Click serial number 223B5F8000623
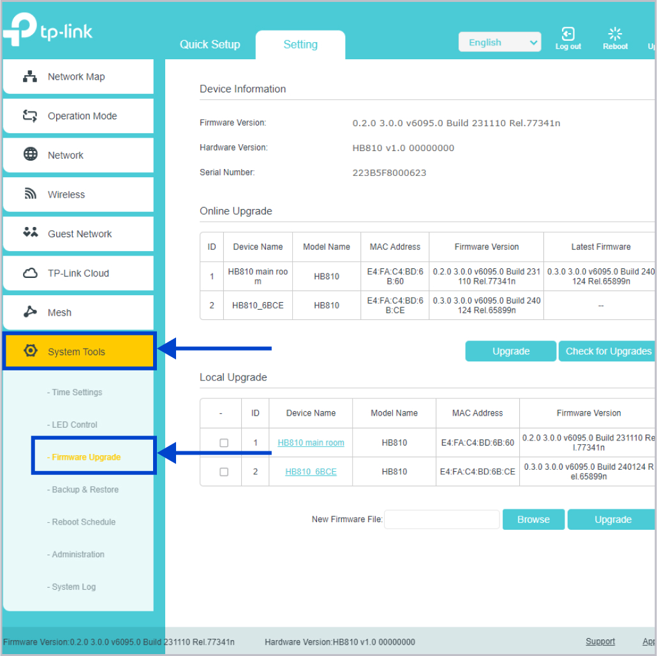Viewport: 657px width, 656px height. click(x=389, y=173)
